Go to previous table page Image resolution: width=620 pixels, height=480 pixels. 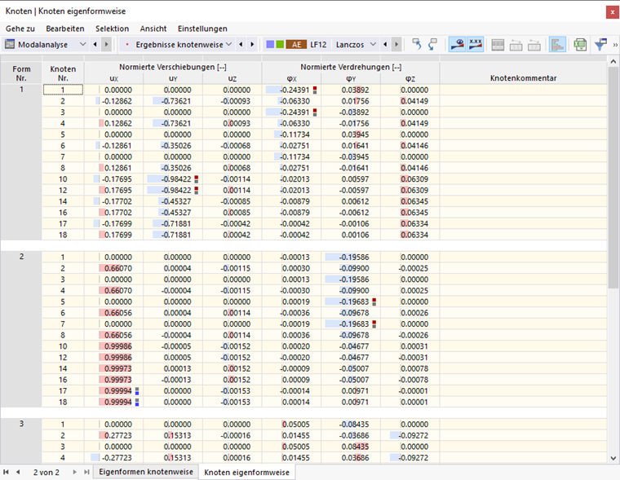pyautogui.click(x=18, y=472)
